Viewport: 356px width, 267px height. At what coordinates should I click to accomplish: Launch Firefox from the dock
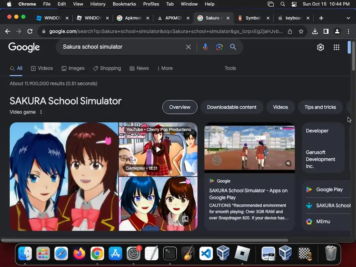click(79, 253)
